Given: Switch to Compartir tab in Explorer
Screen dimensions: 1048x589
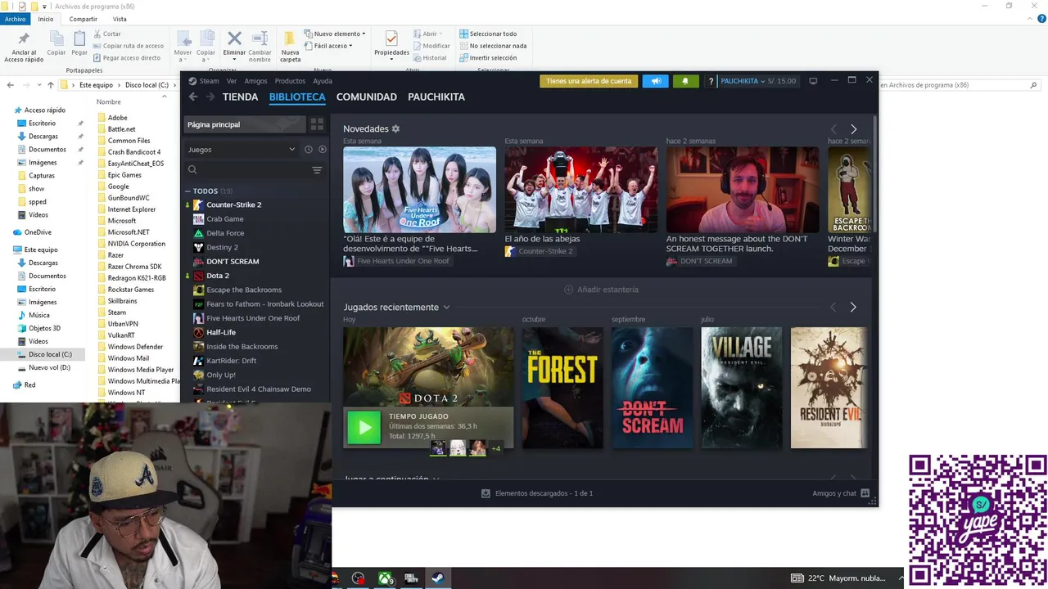Looking at the screenshot, I should pos(83,19).
